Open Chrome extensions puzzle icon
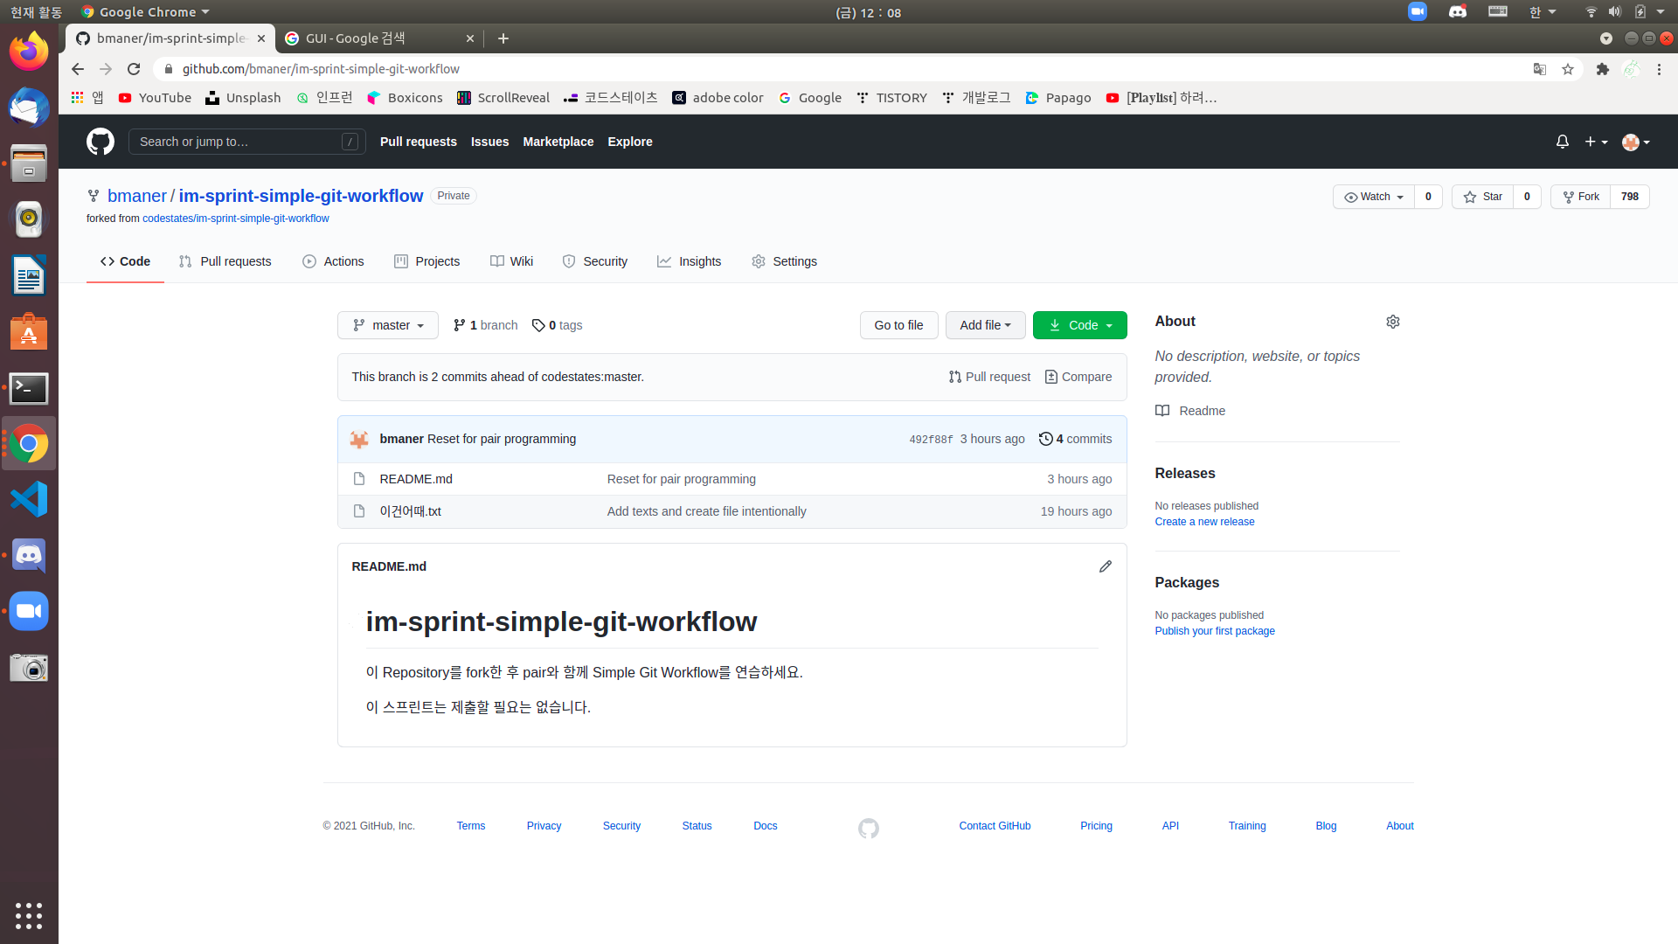 coord(1602,69)
